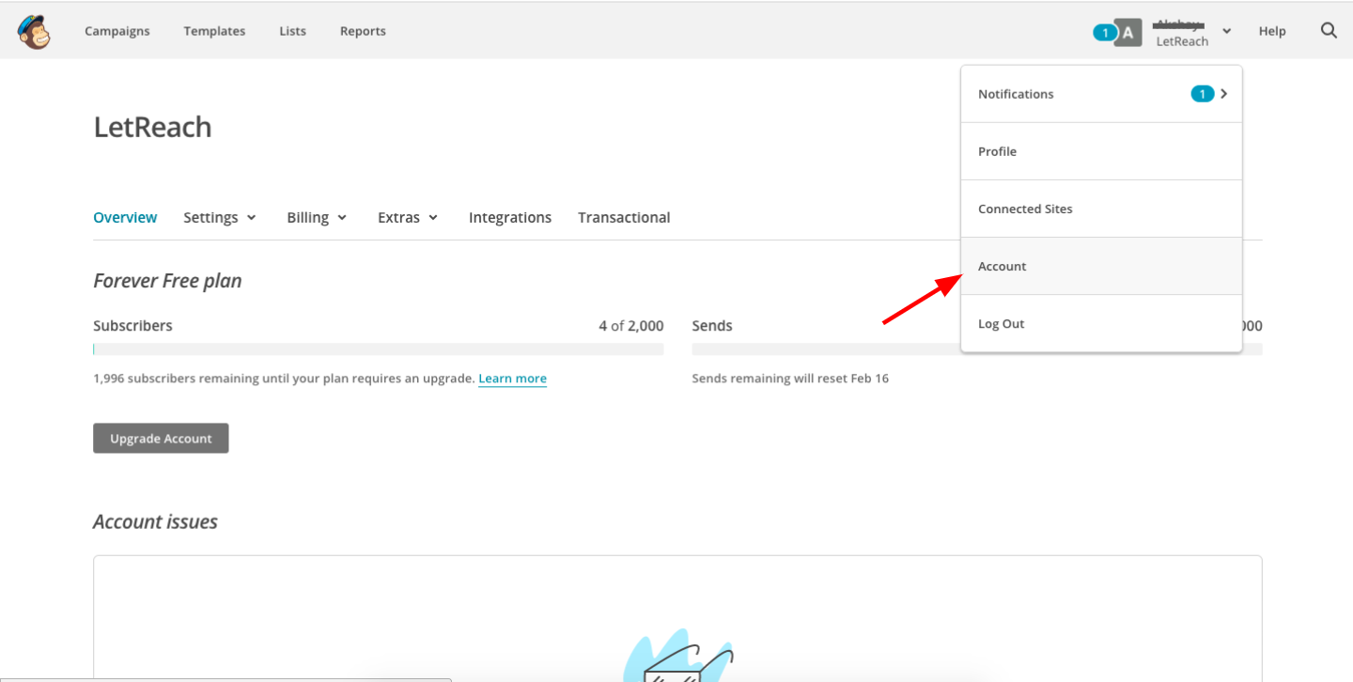This screenshot has height=682, width=1353.
Task: Expand the Settings dropdown
Action: click(220, 217)
